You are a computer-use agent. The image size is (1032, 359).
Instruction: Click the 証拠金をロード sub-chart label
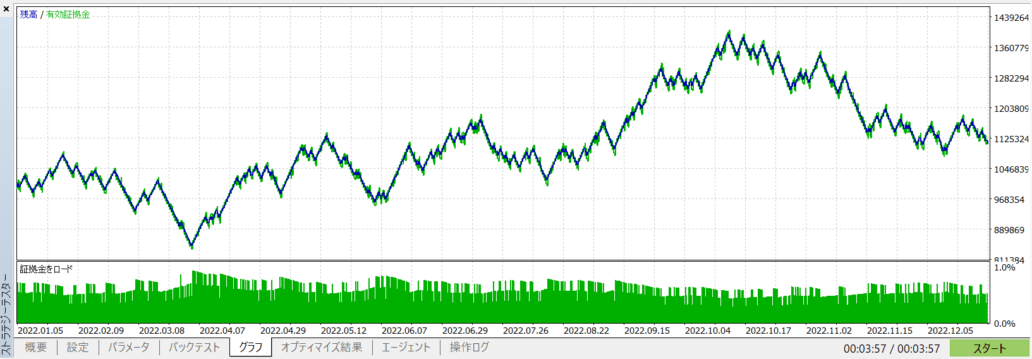pos(46,269)
